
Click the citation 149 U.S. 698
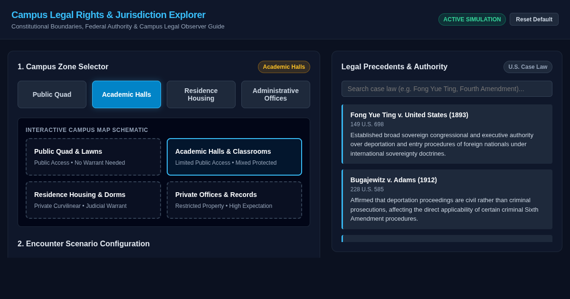tap(367, 124)
